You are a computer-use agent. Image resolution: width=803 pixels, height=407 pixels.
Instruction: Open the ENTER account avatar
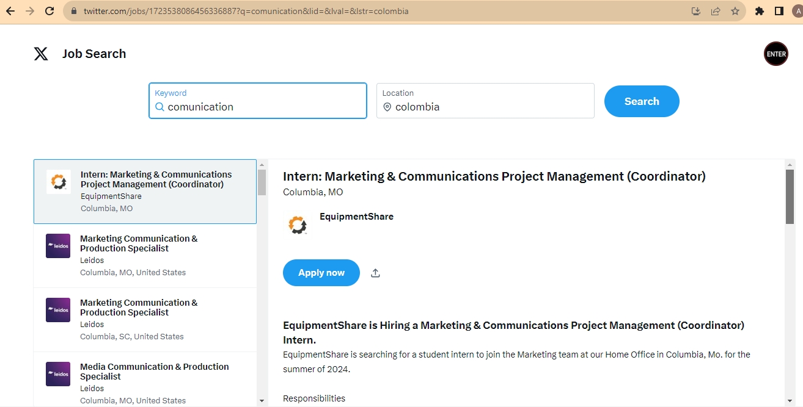pyautogui.click(x=776, y=54)
